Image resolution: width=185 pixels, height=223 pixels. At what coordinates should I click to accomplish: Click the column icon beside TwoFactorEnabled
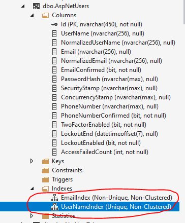click(54, 125)
